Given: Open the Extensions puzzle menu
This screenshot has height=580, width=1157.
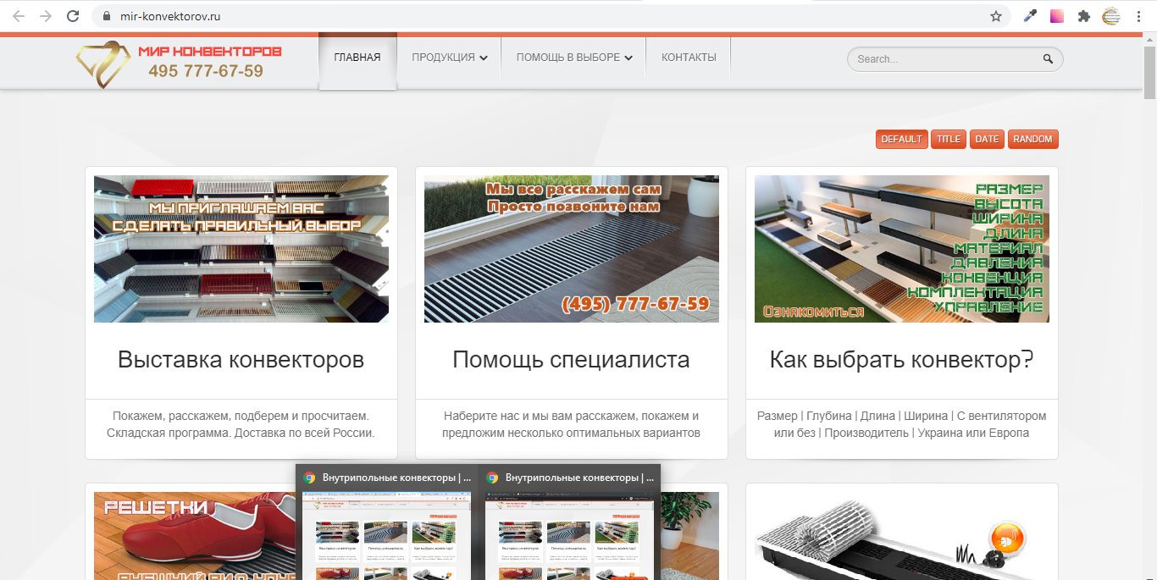Looking at the screenshot, I should 1083,16.
